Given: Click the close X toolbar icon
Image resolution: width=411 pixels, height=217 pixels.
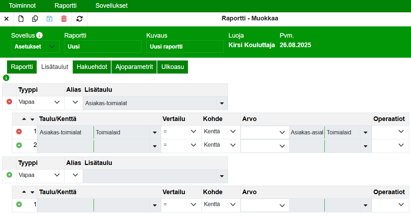Looking at the screenshot, I should [x=6, y=19].
